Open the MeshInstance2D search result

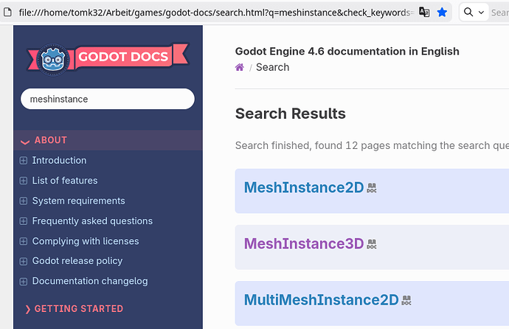[x=304, y=187]
